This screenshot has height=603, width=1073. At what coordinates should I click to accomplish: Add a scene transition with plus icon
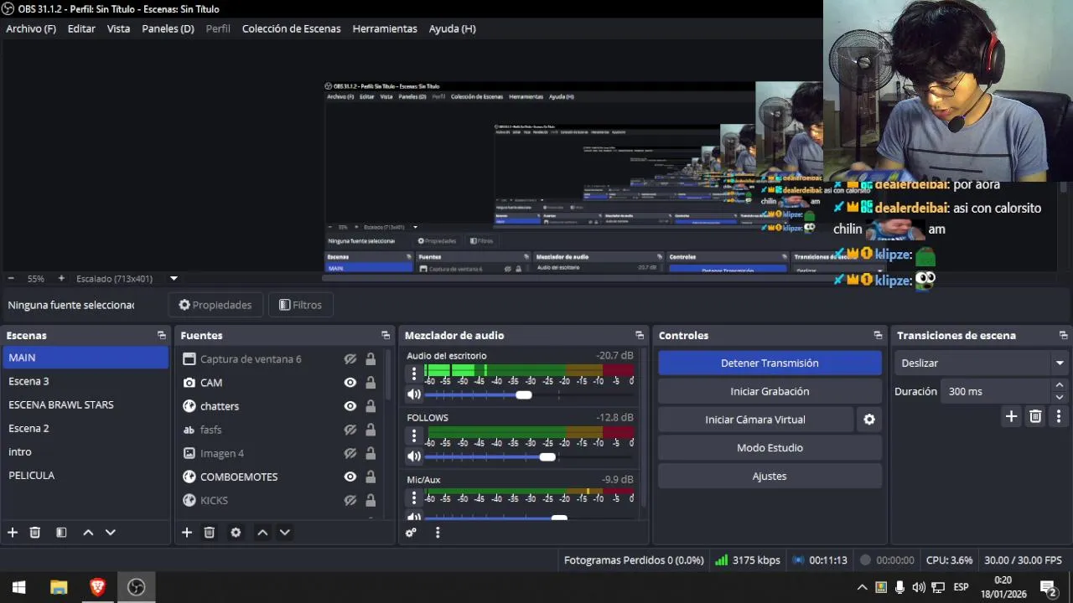(x=1011, y=416)
